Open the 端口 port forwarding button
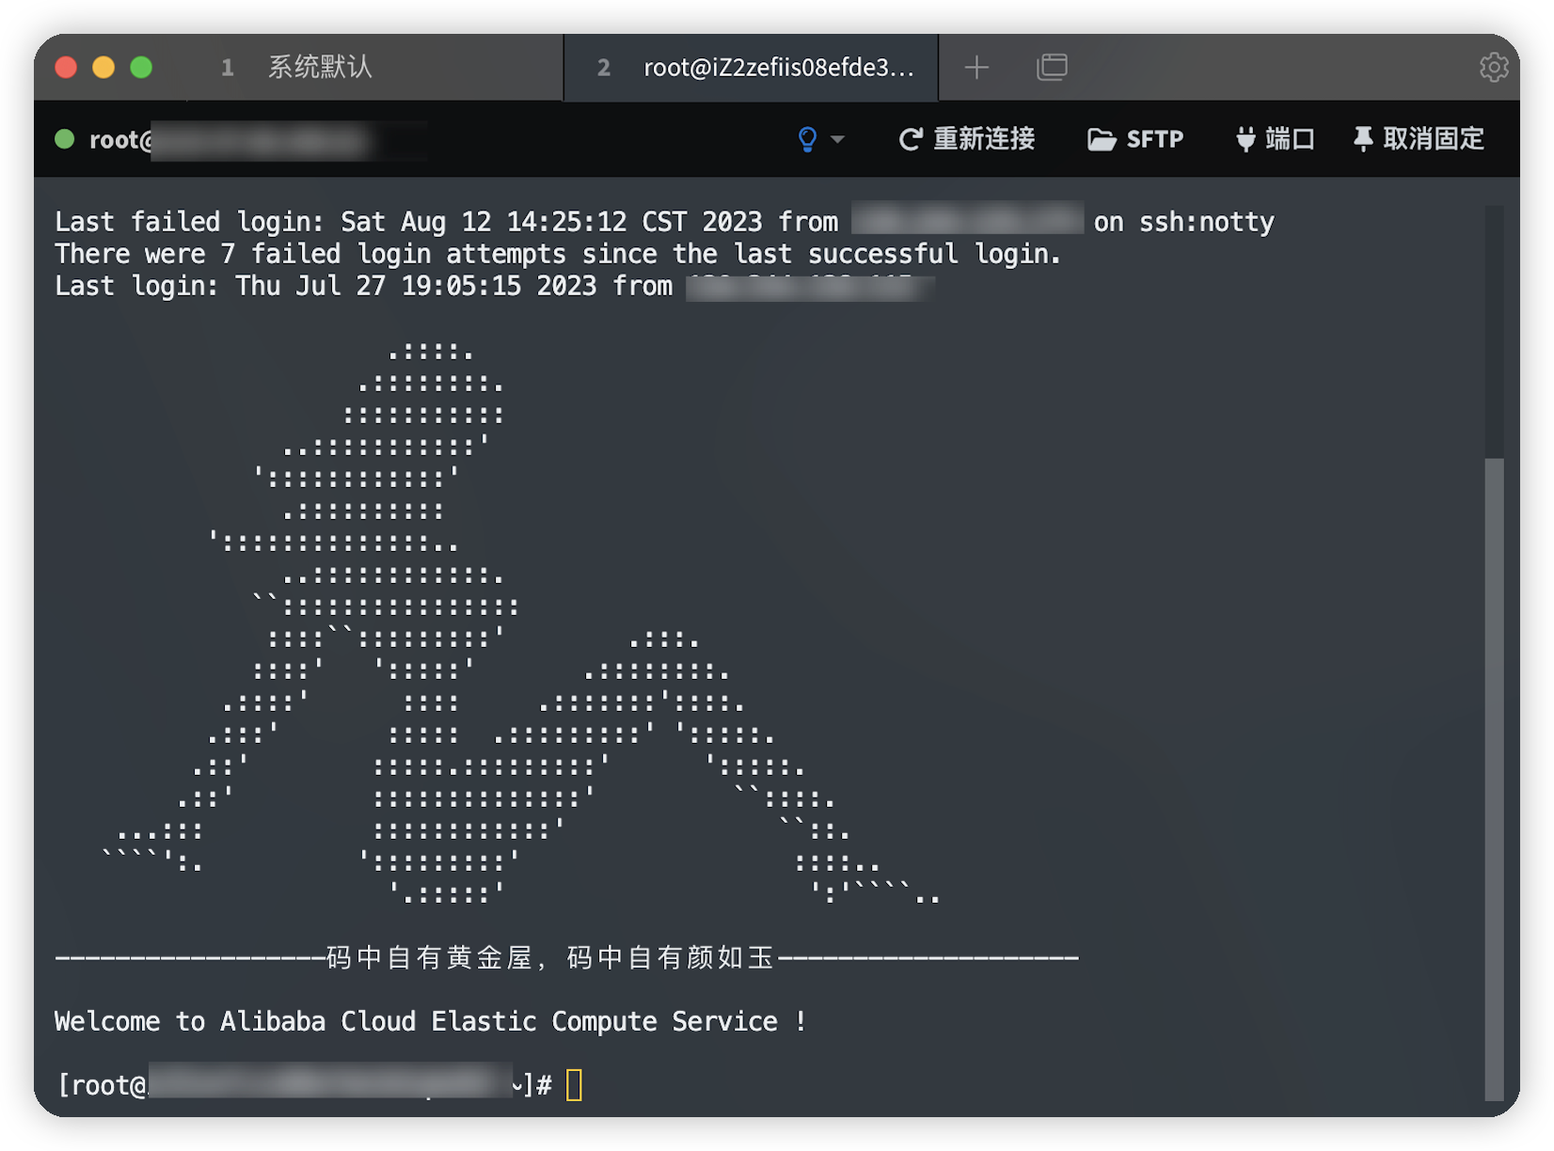 click(x=1275, y=139)
